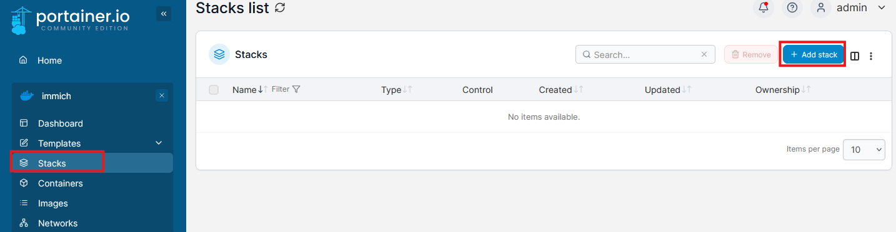Image resolution: width=896 pixels, height=232 pixels.
Task: Refresh the Stacks list via reload icon
Action: (280, 8)
